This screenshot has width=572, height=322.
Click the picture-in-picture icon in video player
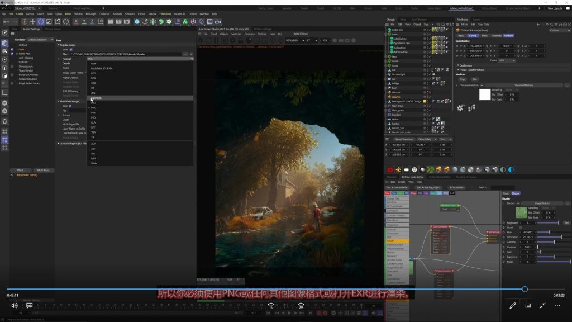click(x=527, y=306)
